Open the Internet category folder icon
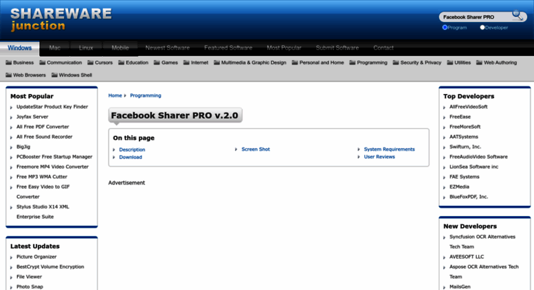 (x=186, y=62)
